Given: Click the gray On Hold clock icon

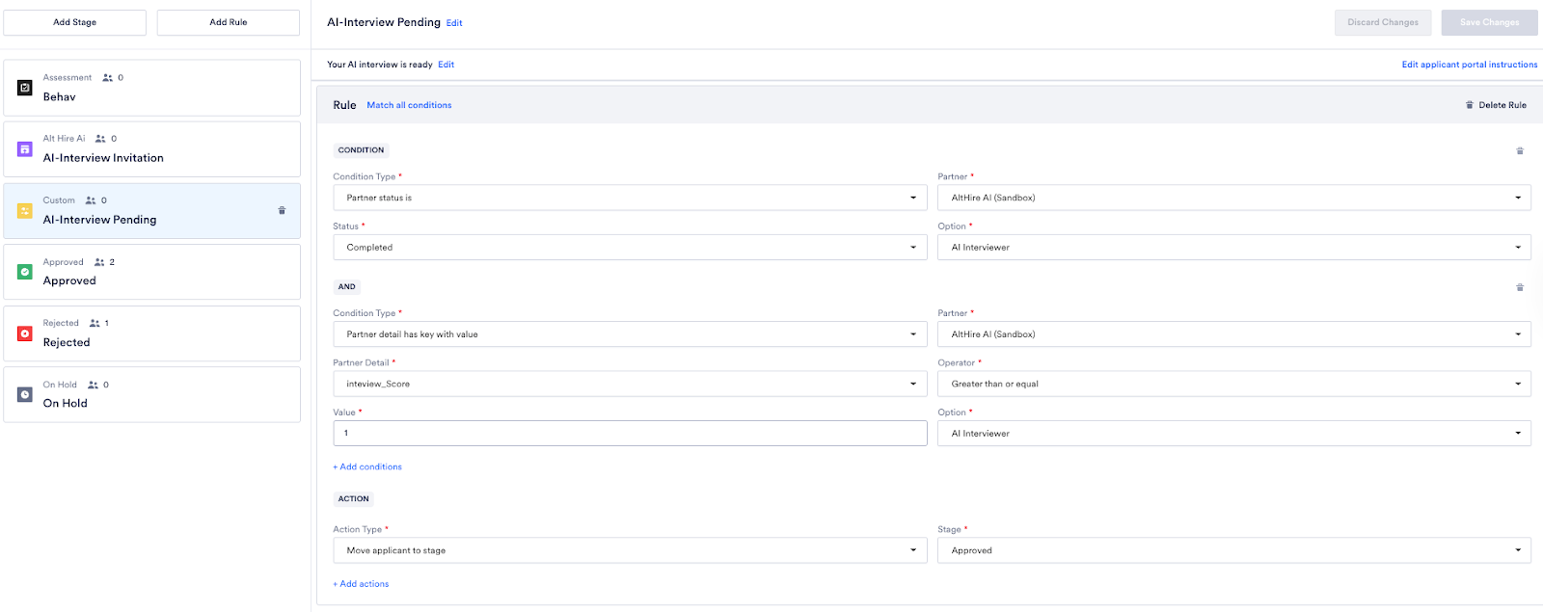Looking at the screenshot, I should coord(25,395).
